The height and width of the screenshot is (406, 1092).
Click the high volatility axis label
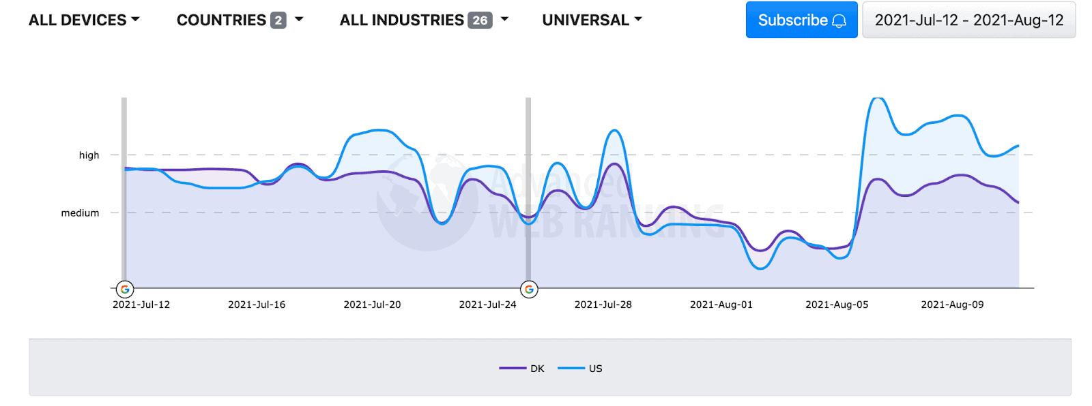click(89, 155)
